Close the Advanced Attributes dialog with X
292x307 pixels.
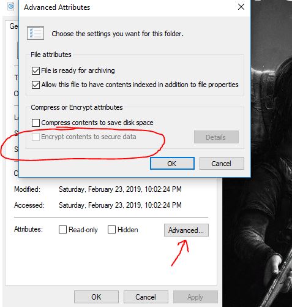[241, 7]
